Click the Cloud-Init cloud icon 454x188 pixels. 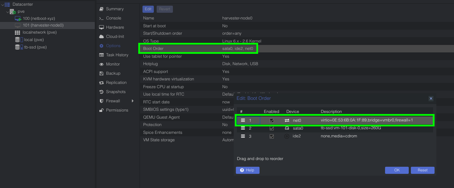[101, 36]
